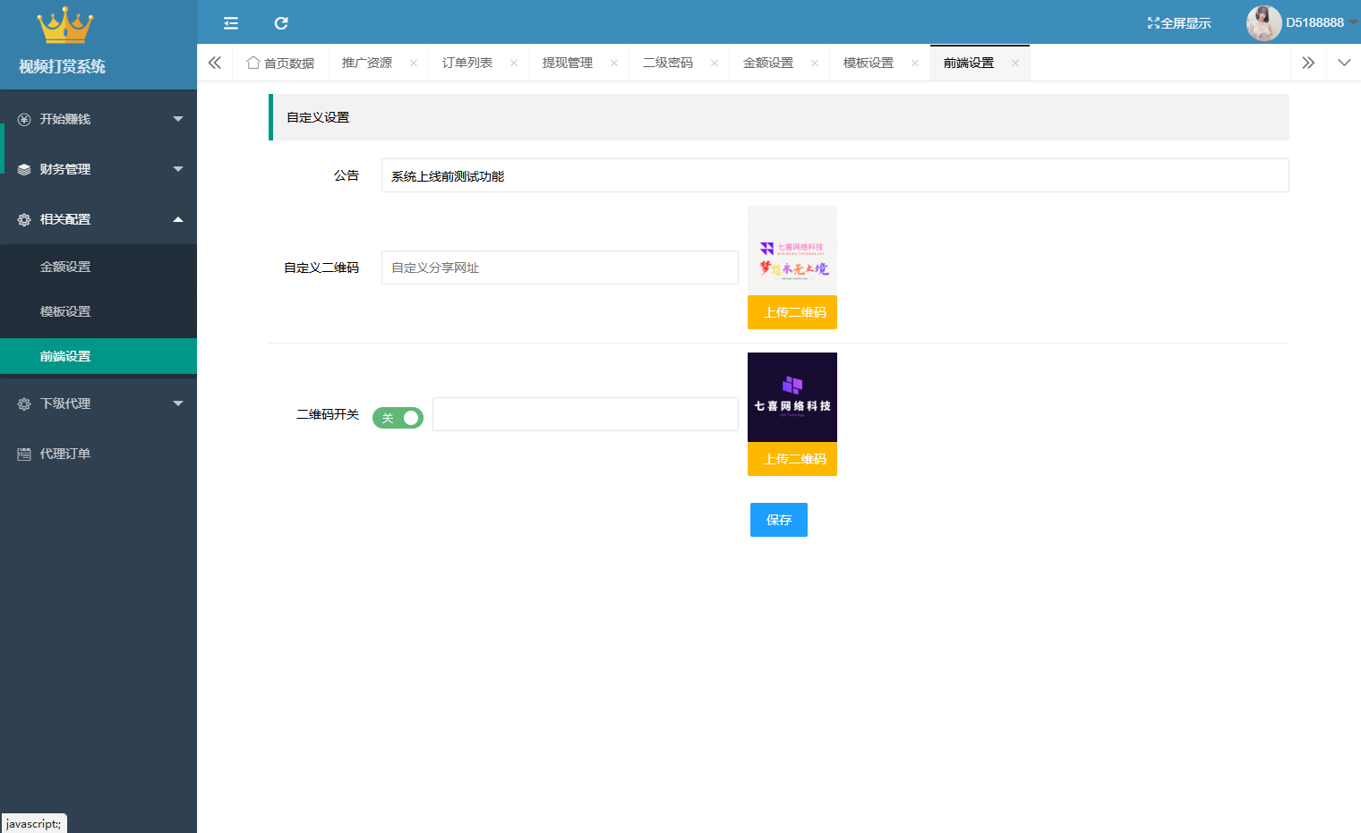Expand the 财务管理 menu arrow
This screenshot has height=833, width=1361.
[x=178, y=169]
